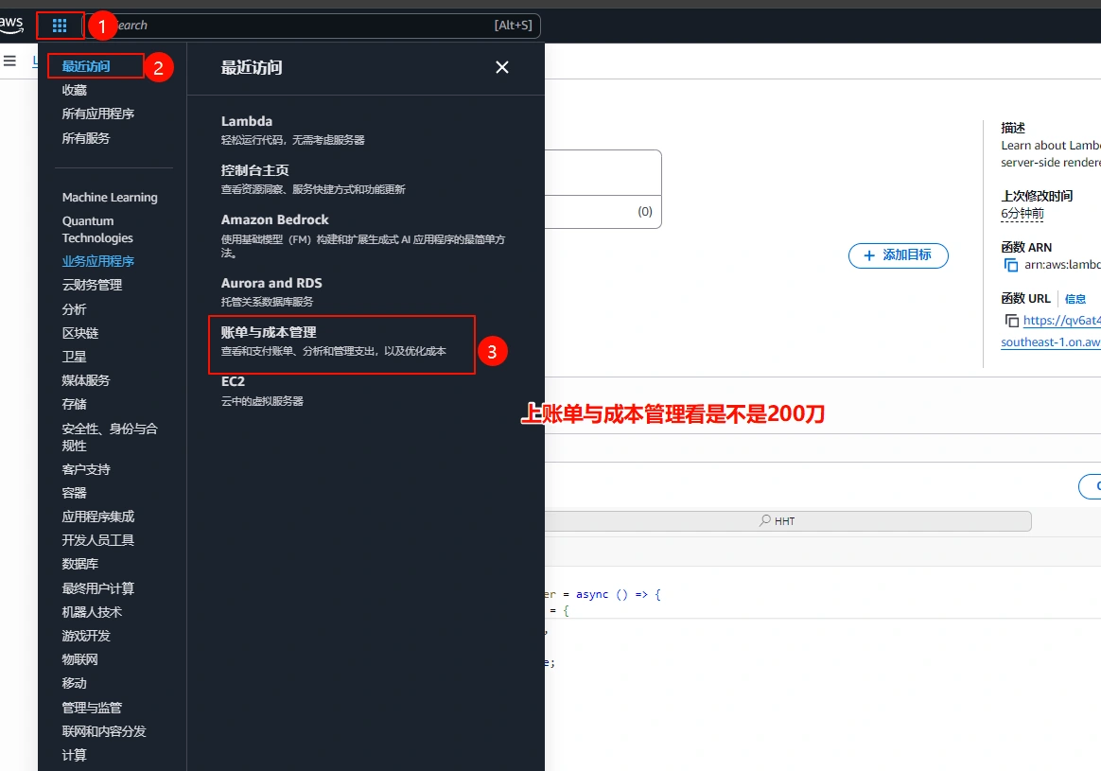This screenshot has height=771, width=1101.
Task: Choose the 管理与监管 category
Action: (92, 708)
